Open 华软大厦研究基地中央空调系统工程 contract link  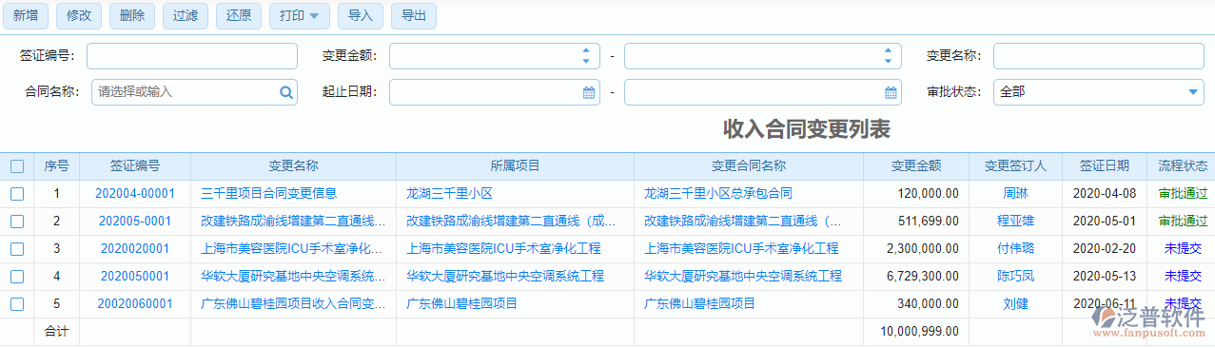point(743,277)
